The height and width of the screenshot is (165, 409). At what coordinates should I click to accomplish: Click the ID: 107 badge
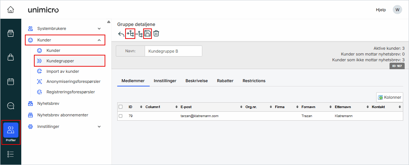point(397,66)
